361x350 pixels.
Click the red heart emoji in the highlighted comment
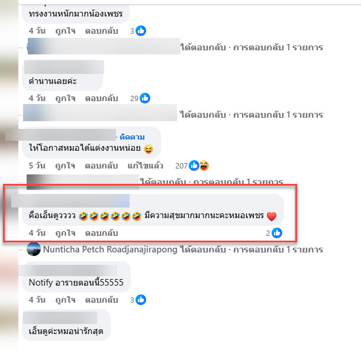click(272, 216)
